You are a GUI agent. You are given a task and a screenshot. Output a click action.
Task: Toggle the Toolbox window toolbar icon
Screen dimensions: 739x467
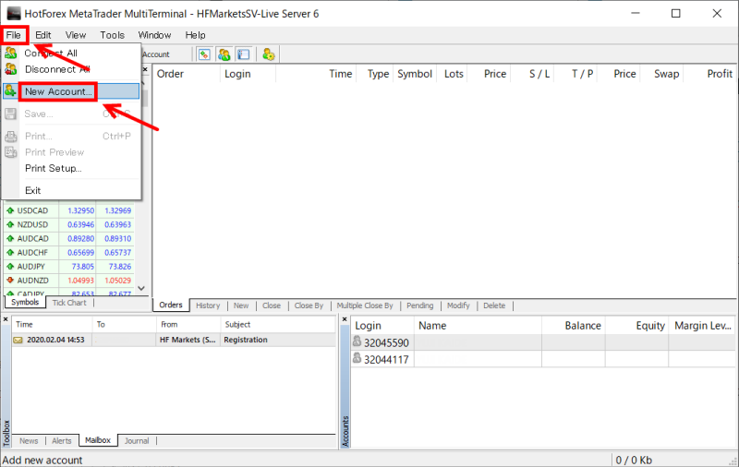tap(243, 54)
